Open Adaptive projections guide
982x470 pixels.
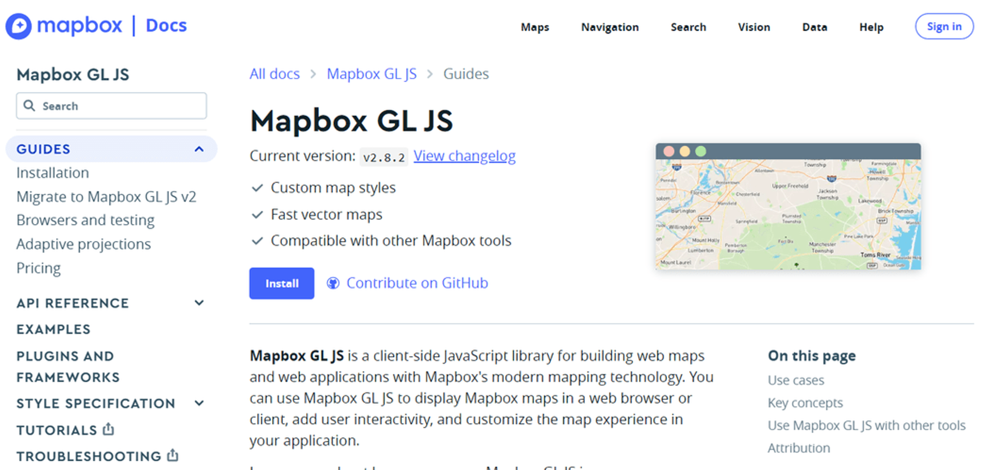(84, 244)
